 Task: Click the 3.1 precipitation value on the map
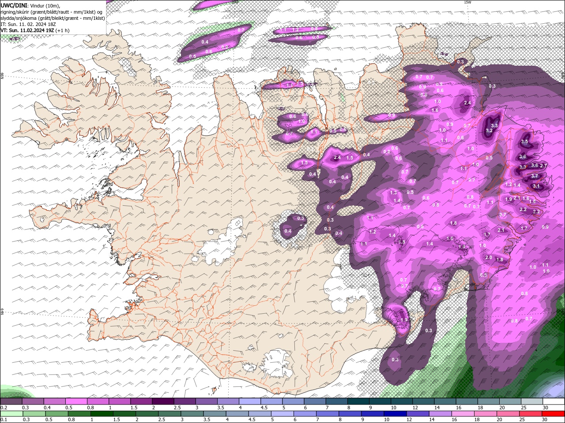pos(536,186)
